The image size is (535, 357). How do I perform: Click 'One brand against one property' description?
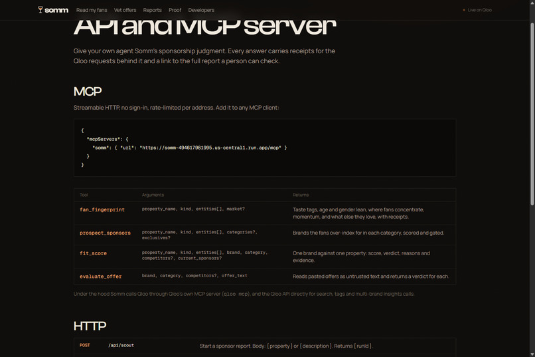click(361, 257)
